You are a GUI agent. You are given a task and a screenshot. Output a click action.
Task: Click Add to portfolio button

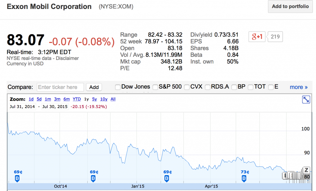(x=290, y=6)
